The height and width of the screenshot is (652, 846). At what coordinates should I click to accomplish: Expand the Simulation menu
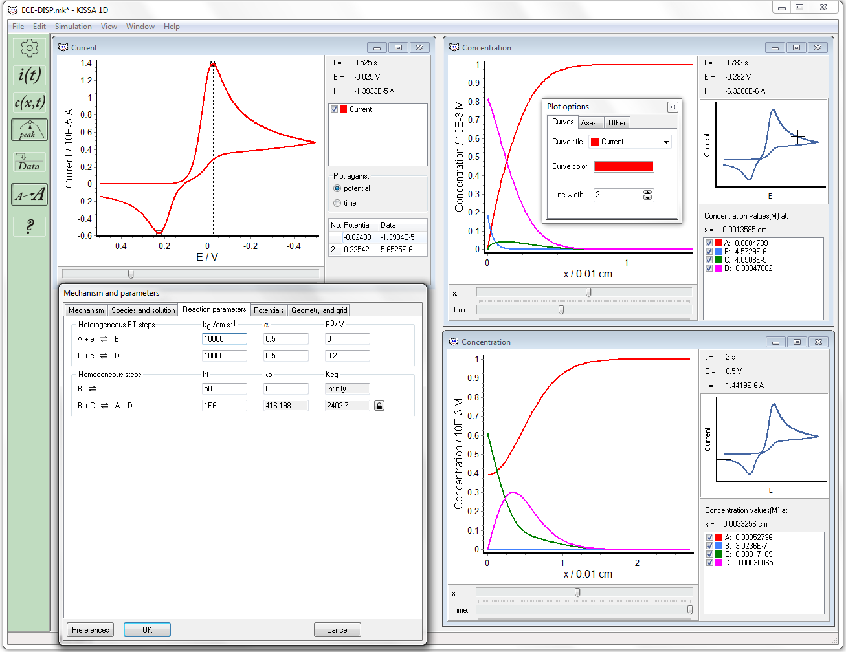click(73, 27)
